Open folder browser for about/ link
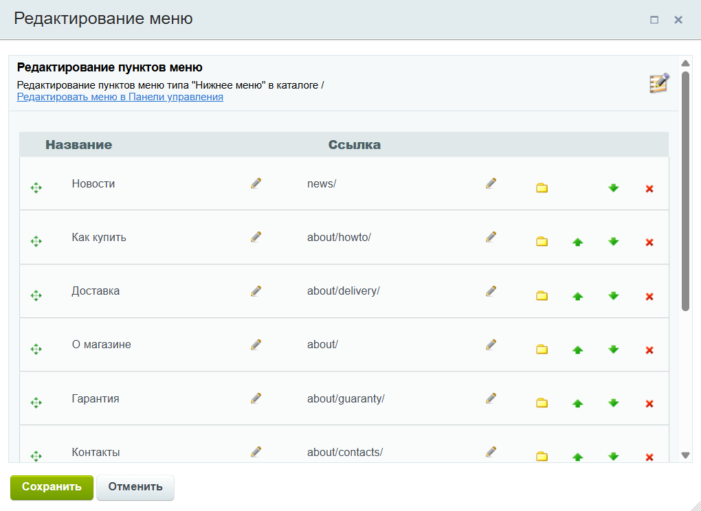The height and width of the screenshot is (511, 701). pos(542,350)
